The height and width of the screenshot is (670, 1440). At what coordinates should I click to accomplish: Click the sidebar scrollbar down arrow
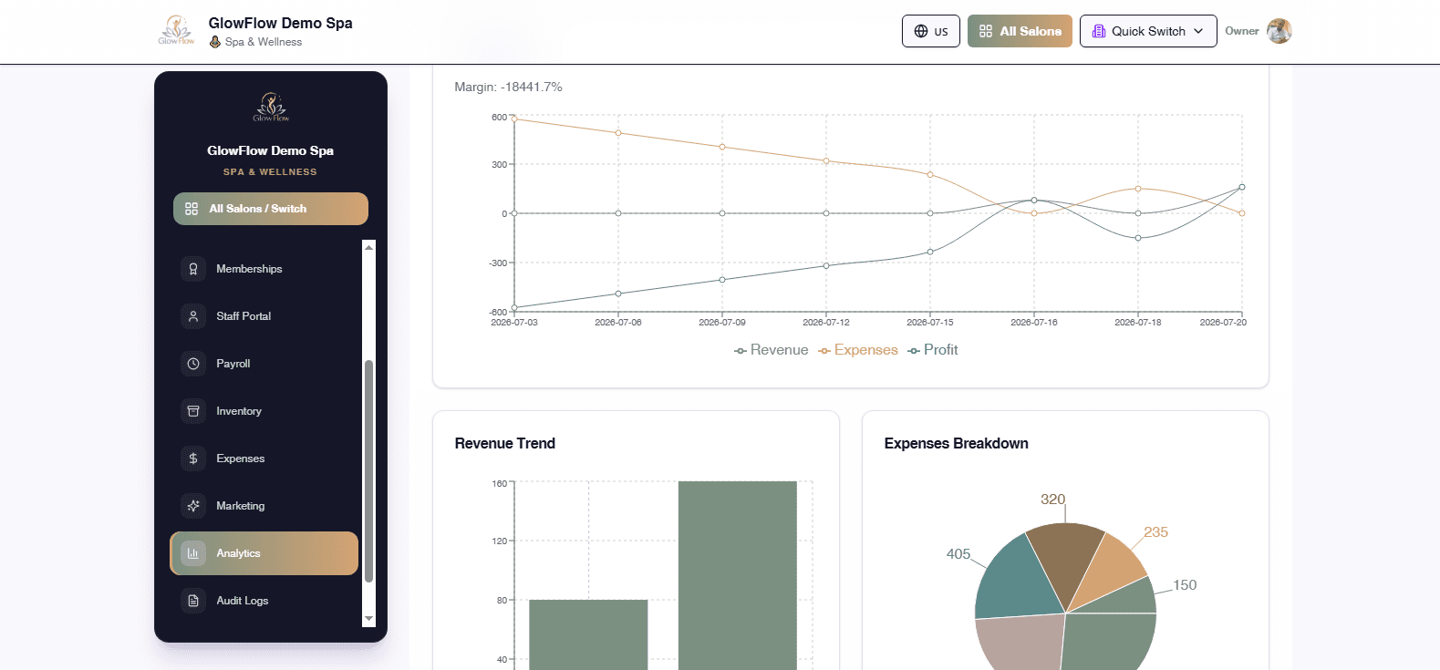(368, 619)
